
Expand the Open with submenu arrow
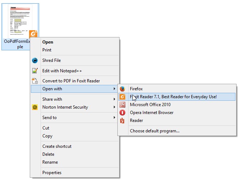click(x=115, y=89)
